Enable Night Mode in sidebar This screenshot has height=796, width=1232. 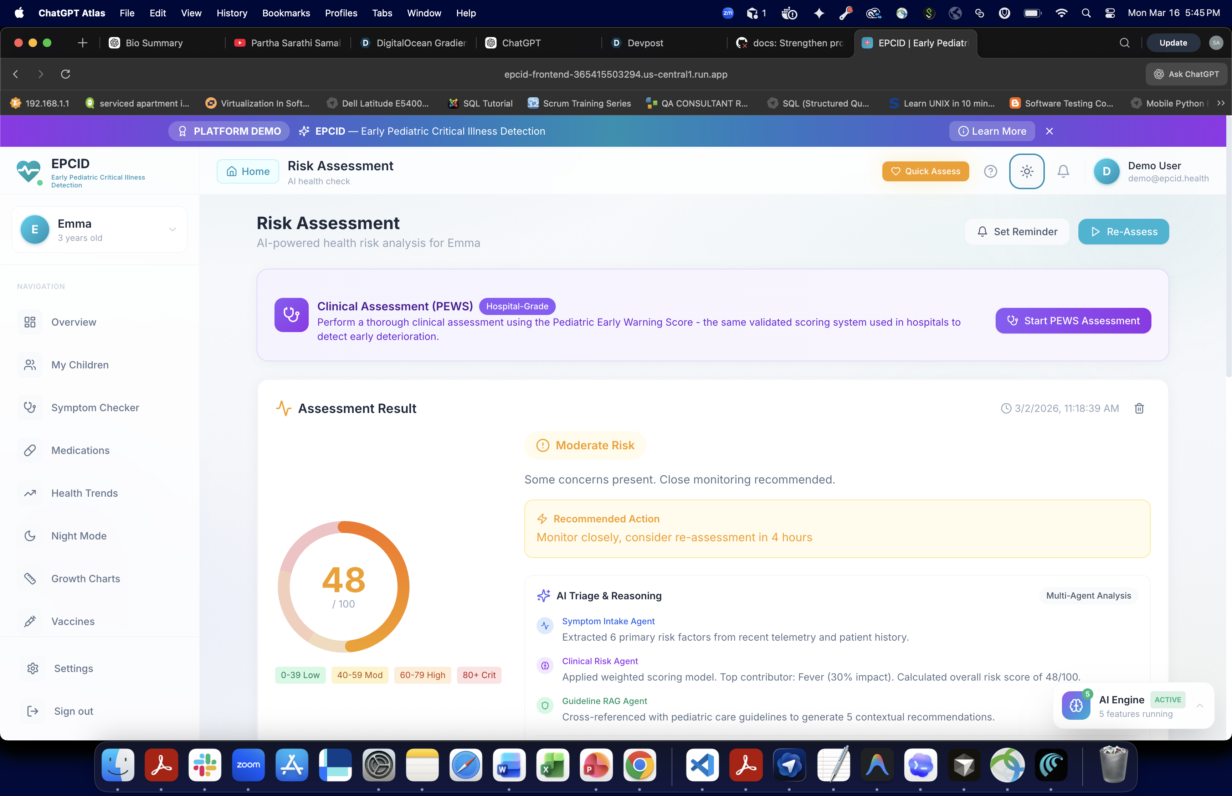coord(78,536)
